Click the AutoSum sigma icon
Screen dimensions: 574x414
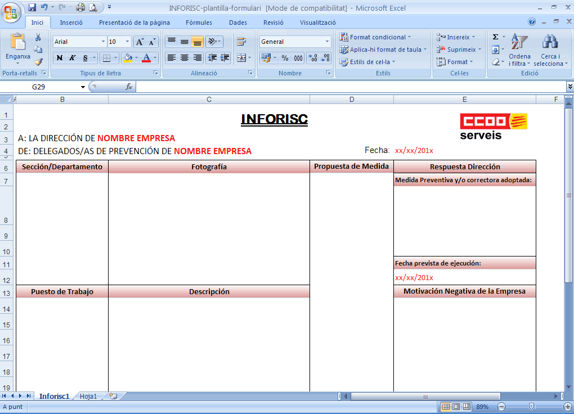pos(496,37)
